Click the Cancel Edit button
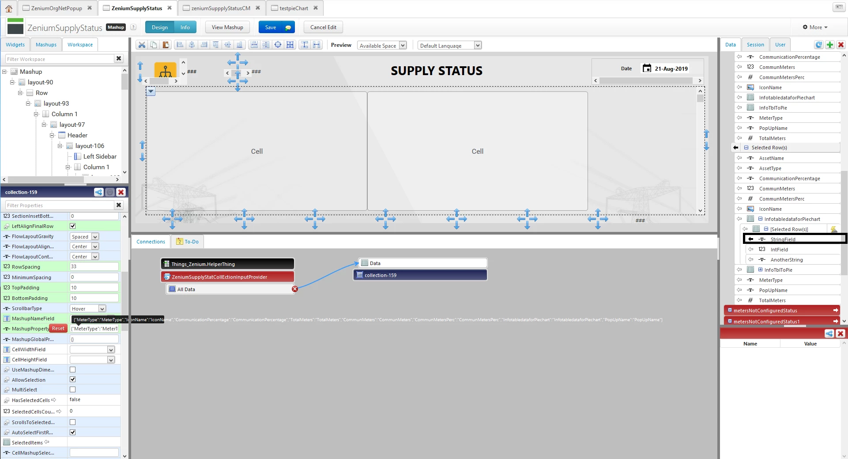The image size is (848, 459). 323,27
